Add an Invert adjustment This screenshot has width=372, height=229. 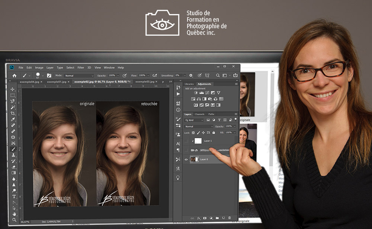point(196,105)
